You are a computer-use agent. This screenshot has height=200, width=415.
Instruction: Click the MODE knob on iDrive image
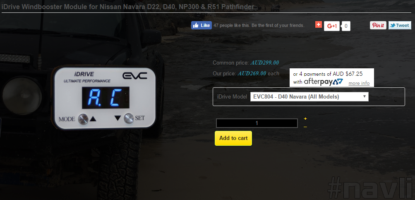(x=83, y=119)
